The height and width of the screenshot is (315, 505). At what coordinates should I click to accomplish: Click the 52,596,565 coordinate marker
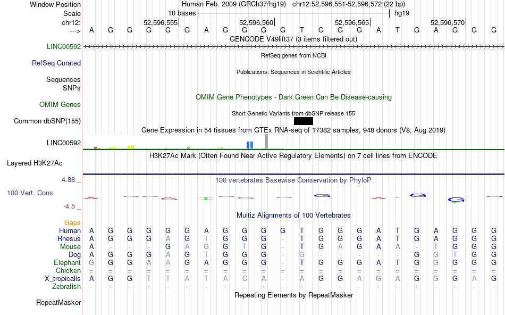pyautogui.click(x=352, y=22)
